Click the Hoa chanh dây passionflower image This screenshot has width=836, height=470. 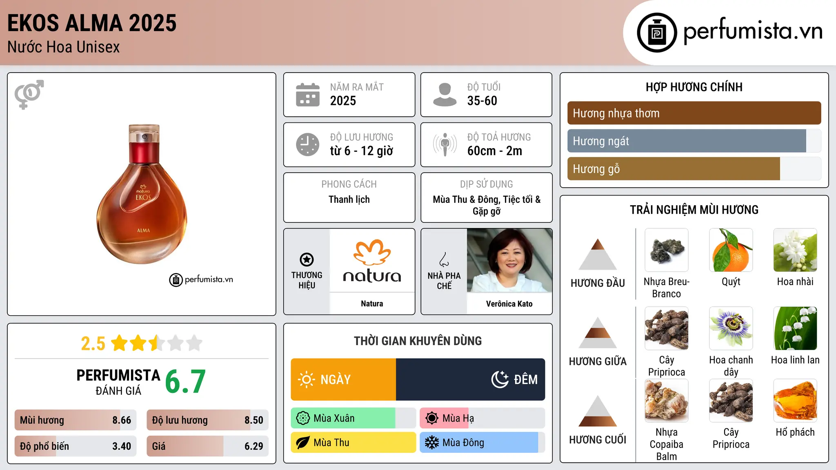pyautogui.click(x=731, y=328)
